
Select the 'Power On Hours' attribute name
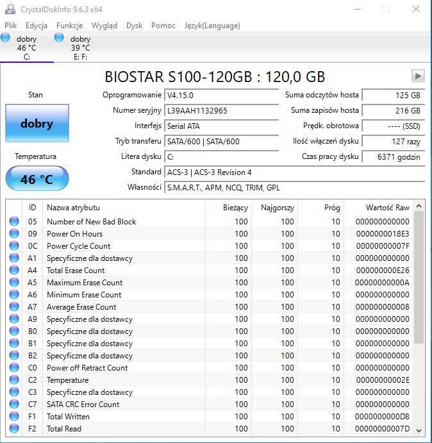(x=74, y=234)
